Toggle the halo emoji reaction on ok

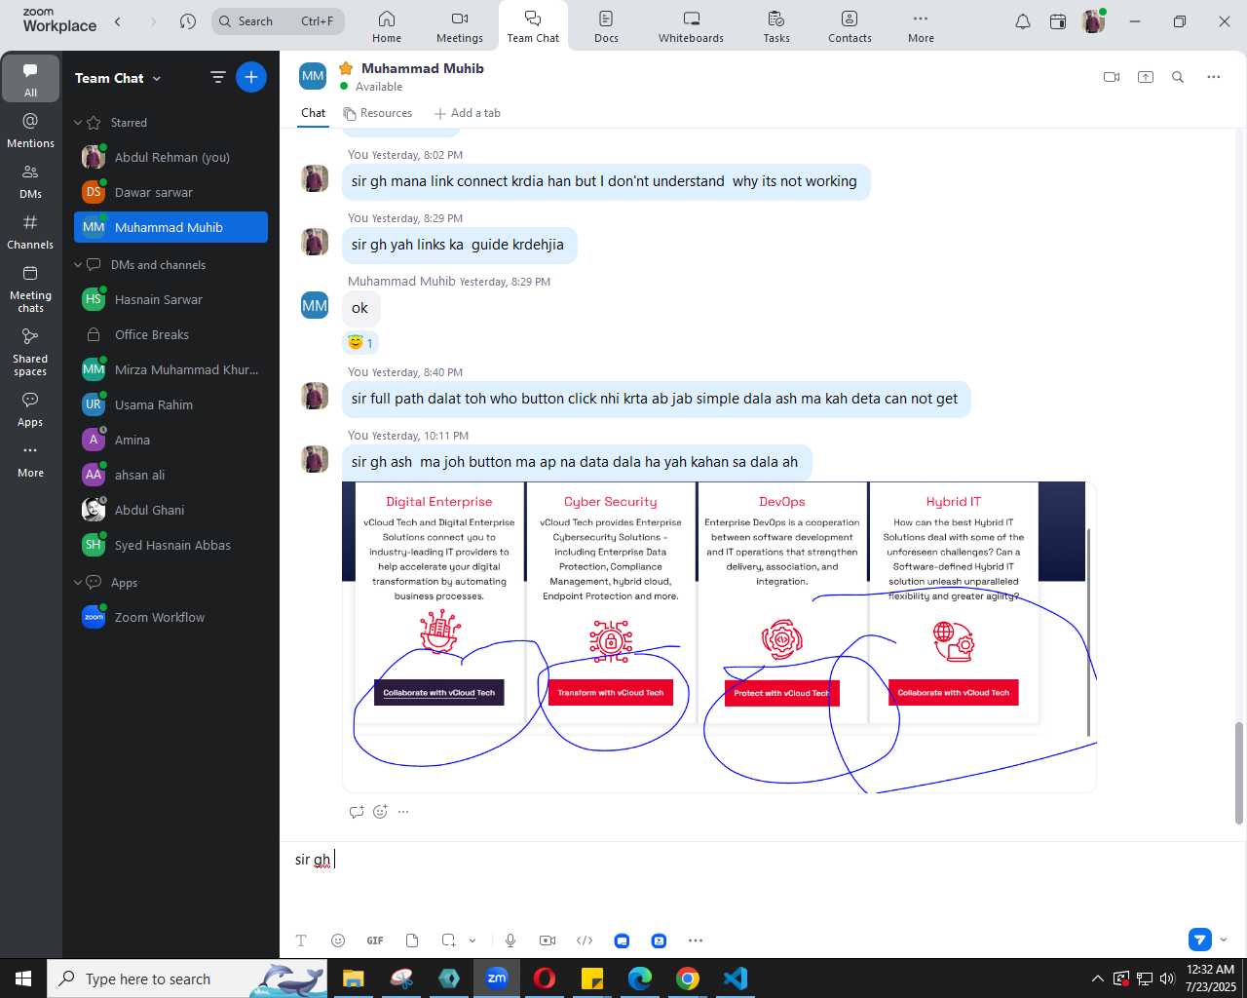pos(360,343)
